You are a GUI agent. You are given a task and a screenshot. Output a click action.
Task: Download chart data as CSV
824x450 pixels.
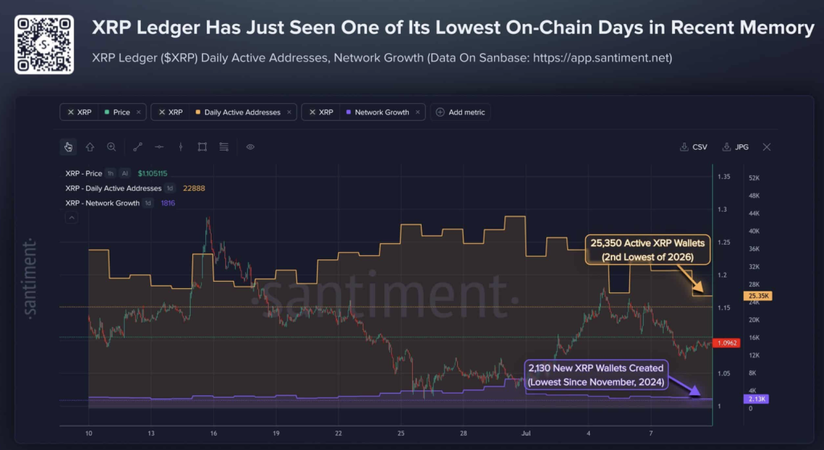[x=694, y=147]
